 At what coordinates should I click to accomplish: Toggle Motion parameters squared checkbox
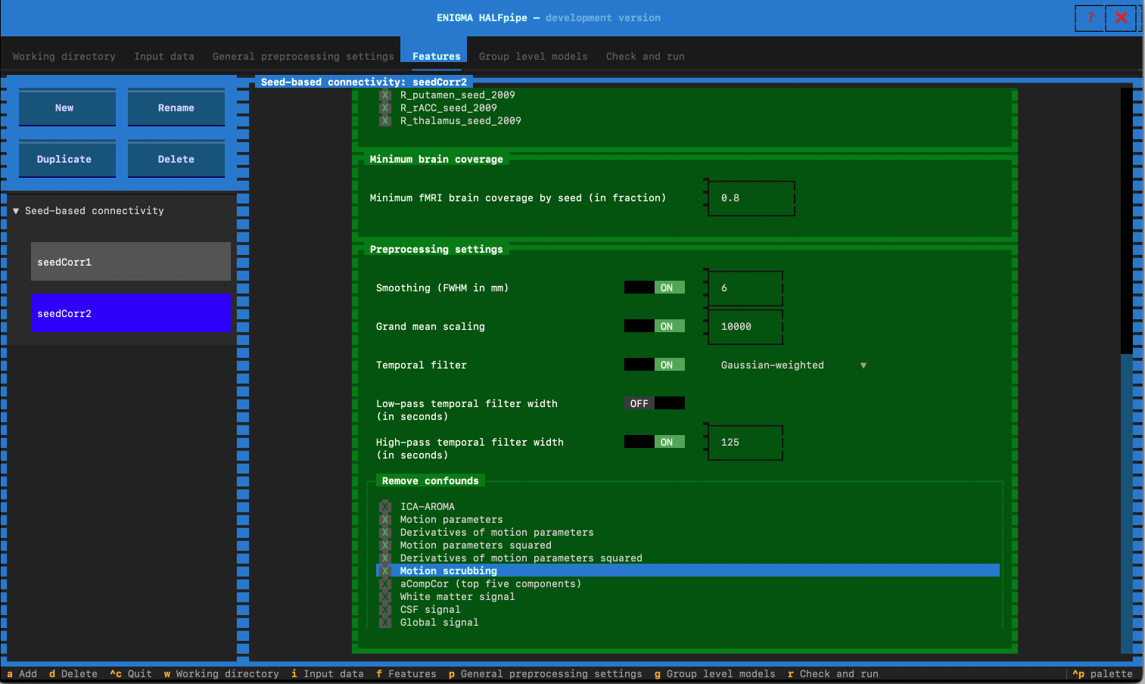pyautogui.click(x=385, y=546)
